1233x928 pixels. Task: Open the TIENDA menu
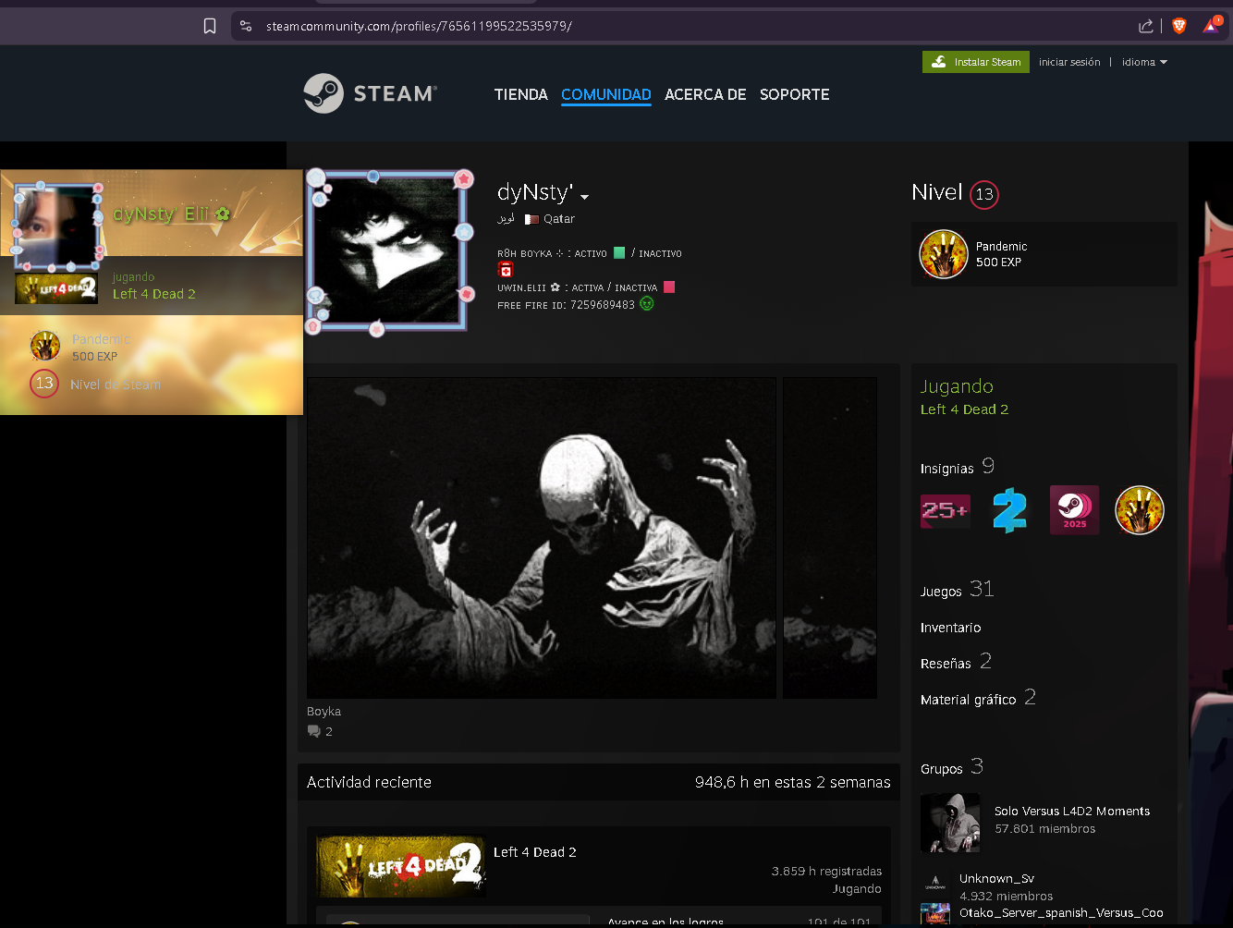point(521,94)
